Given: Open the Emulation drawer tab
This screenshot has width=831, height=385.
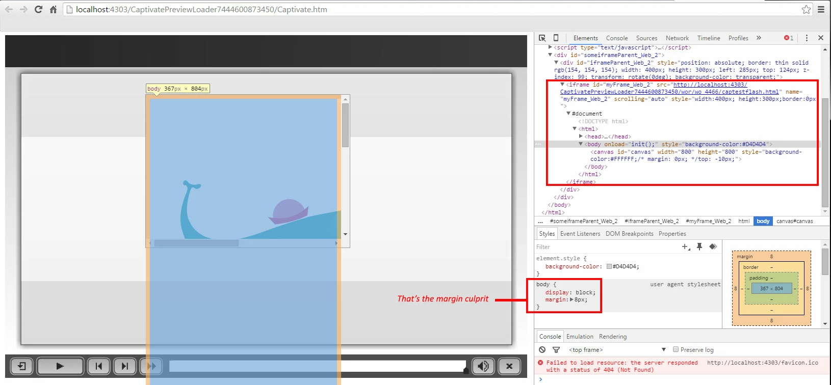Looking at the screenshot, I should [x=580, y=337].
